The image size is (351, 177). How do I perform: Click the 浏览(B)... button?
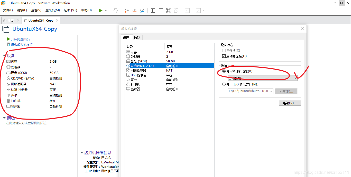click(x=286, y=91)
